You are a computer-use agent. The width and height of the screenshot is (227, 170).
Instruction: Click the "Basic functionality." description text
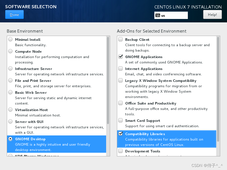[31, 45]
